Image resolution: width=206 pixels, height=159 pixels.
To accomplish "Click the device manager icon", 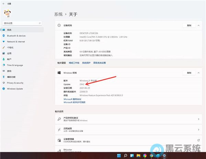I will pyautogui.click(x=59, y=140).
